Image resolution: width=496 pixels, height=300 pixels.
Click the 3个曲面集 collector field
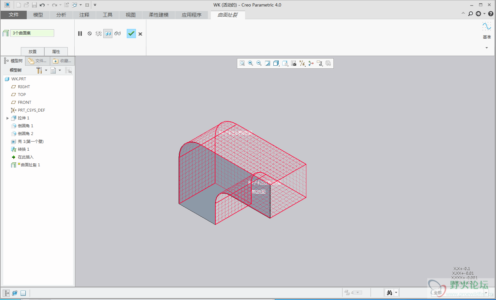point(32,33)
